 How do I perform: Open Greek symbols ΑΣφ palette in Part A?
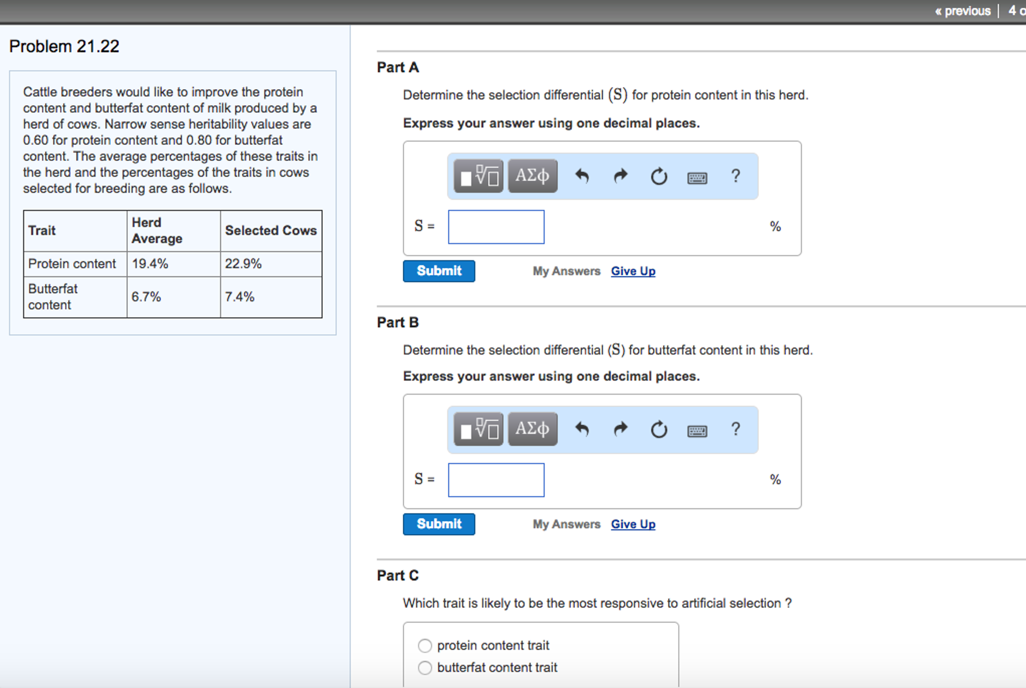pos(533,176)
